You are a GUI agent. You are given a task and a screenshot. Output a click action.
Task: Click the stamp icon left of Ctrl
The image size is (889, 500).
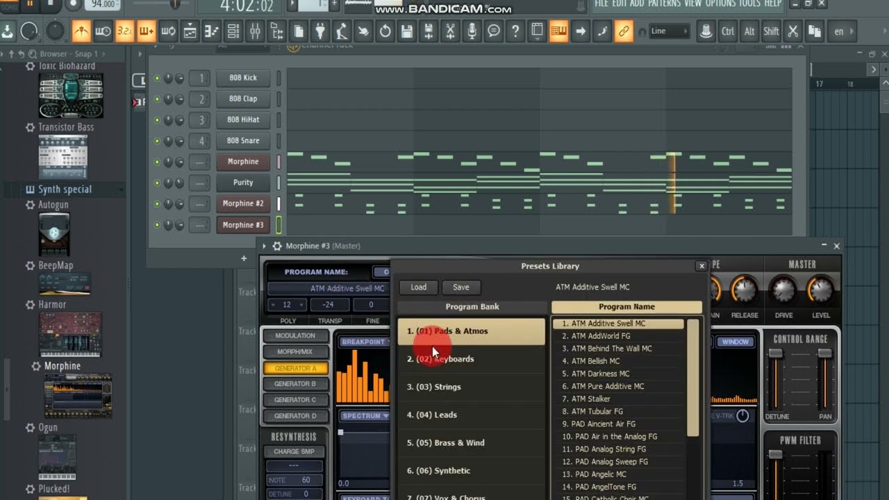coord(706,31)
